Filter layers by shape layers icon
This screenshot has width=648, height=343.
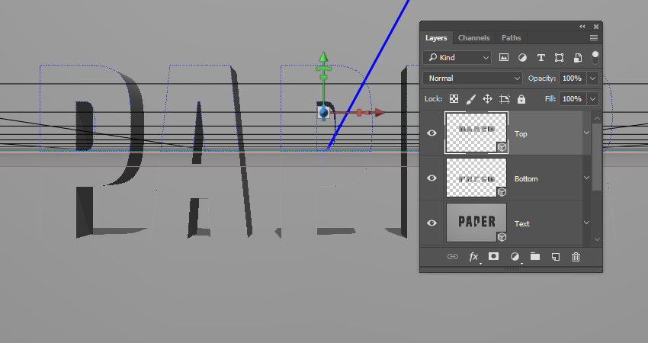pyautogui.click(x=559, y=57)
